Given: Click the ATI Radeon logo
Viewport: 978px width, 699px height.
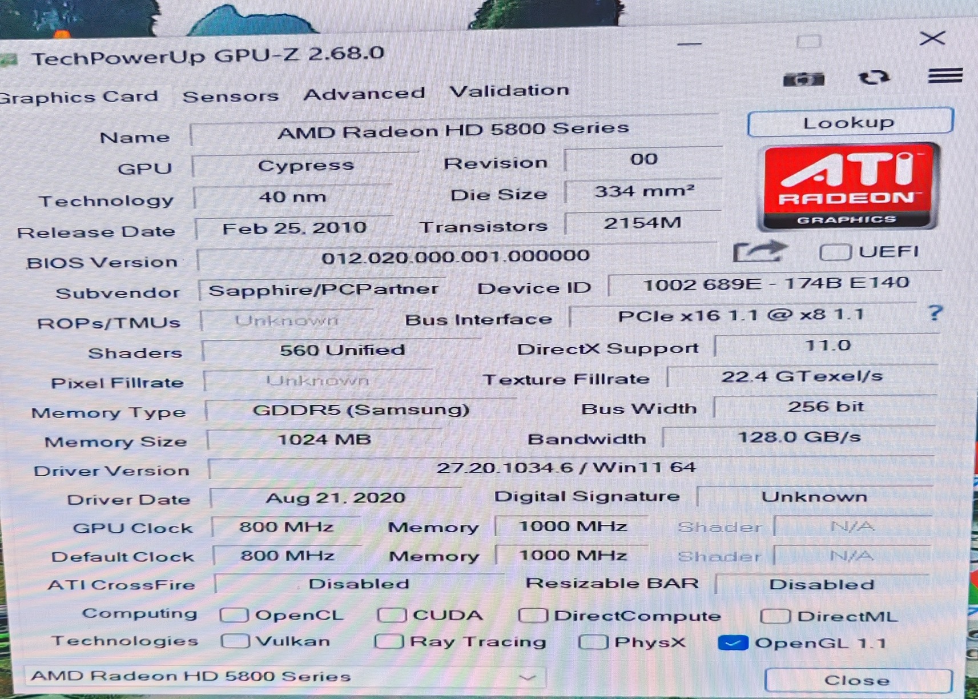Looking at the screenshot, I should [848, 186].
